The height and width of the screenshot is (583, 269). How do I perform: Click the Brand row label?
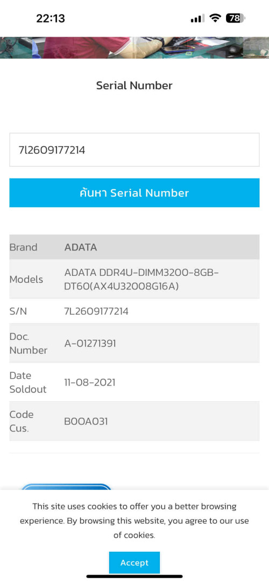(24, 247)
